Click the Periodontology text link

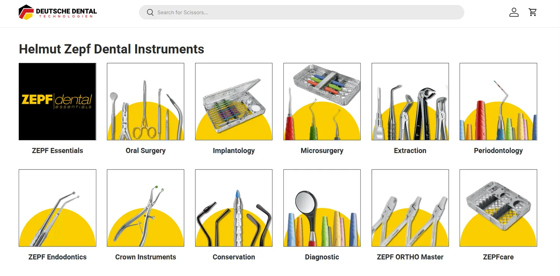click(498, 151)
